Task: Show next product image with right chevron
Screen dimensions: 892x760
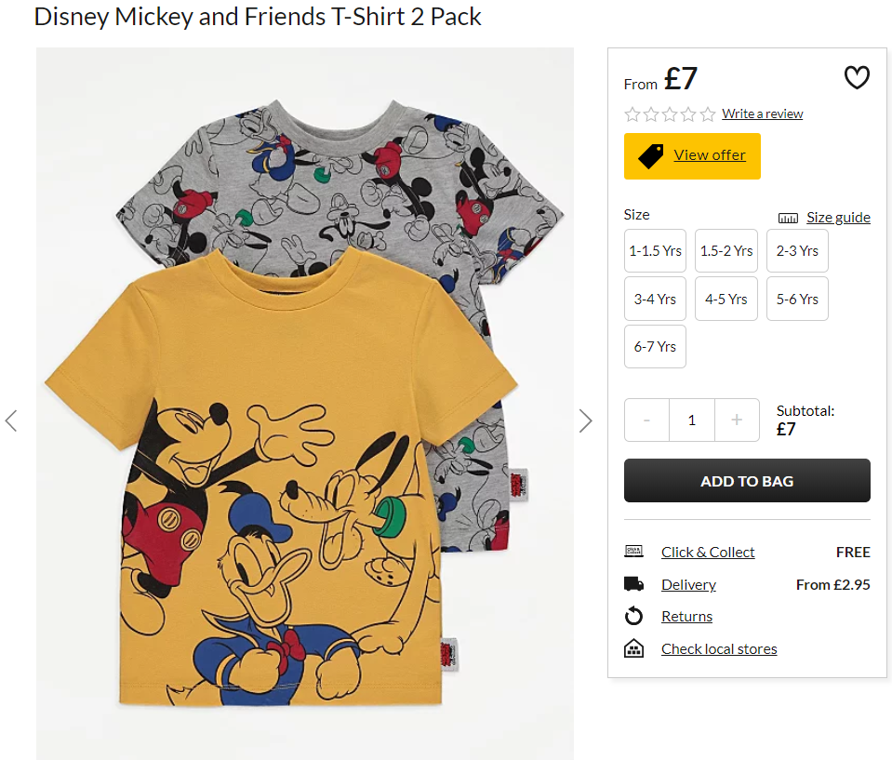Action: pyautogui.click(x=586, y=421)
